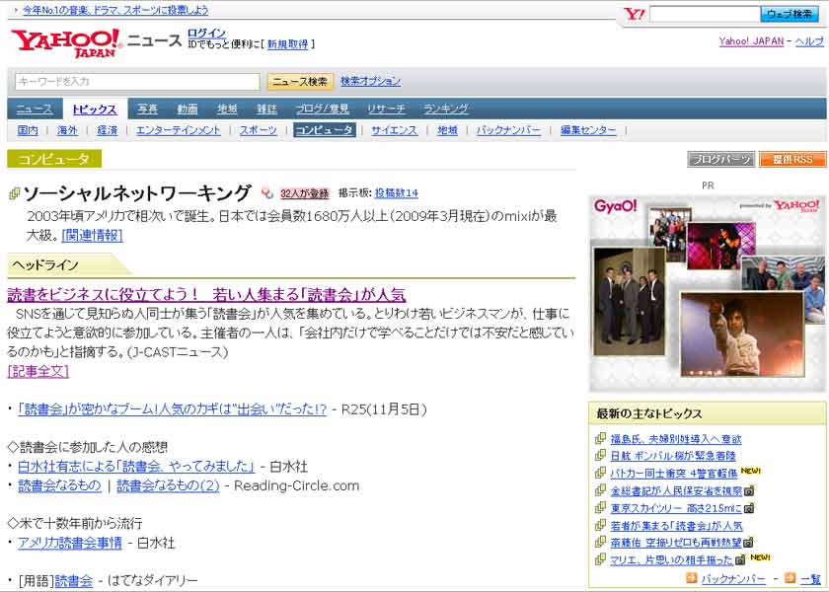Screen dimensions: 829x592
Task: Click the red Y! icon beside web search
Action: (x=635, y=14)
